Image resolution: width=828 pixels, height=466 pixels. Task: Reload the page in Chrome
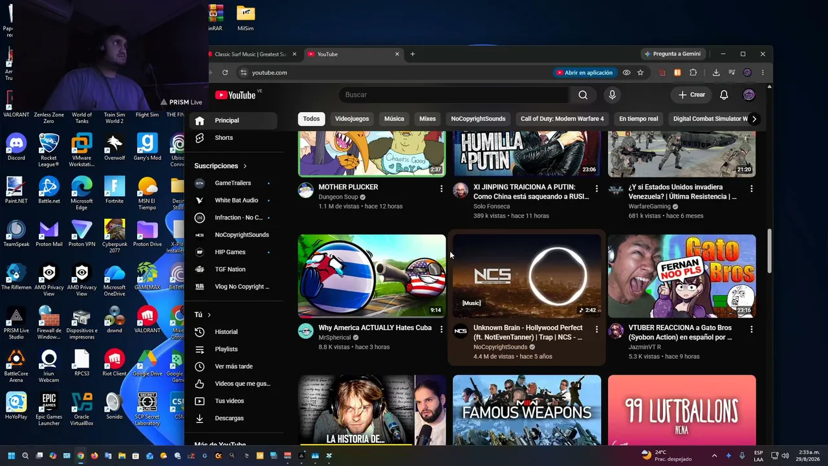pos(225,72)
